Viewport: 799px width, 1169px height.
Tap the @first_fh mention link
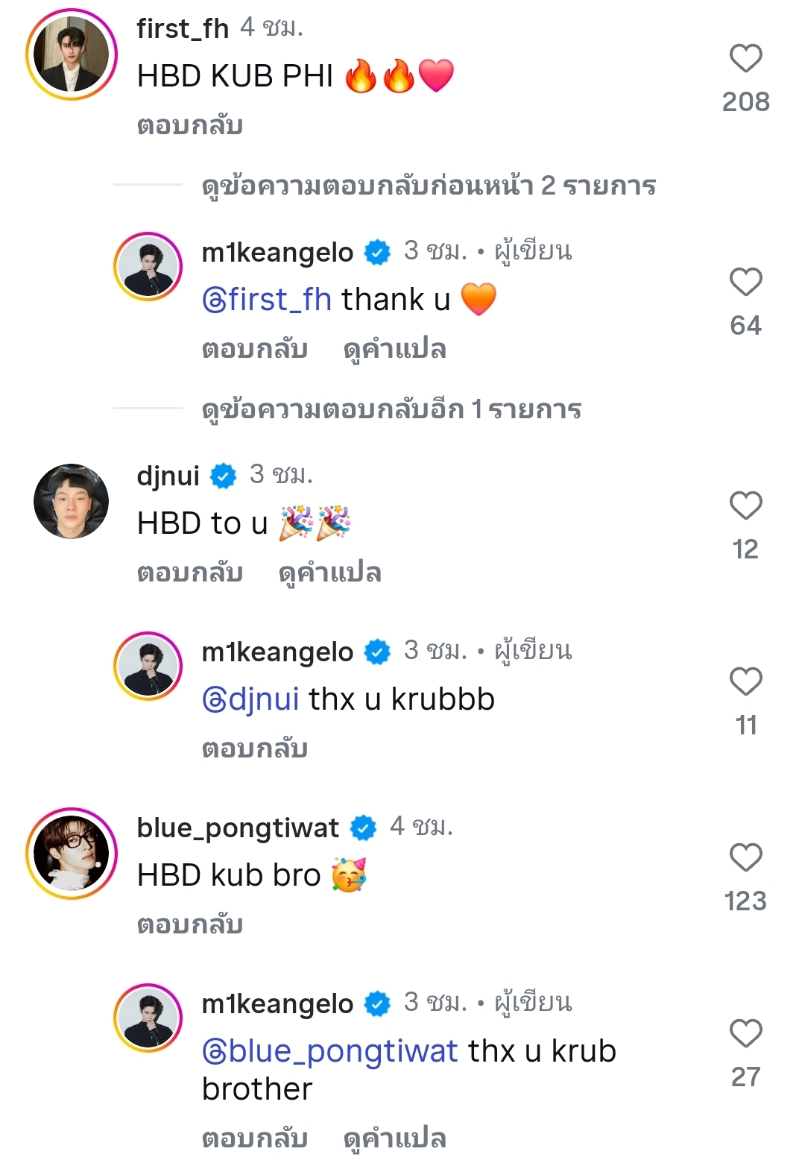point(267,300)
